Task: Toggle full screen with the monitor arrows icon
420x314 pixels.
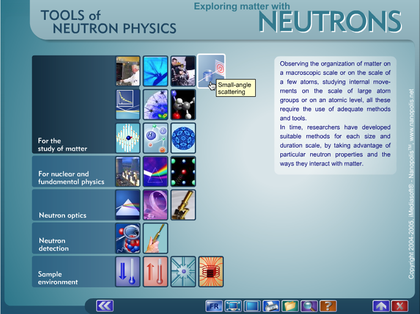Action: pos(233,306)
